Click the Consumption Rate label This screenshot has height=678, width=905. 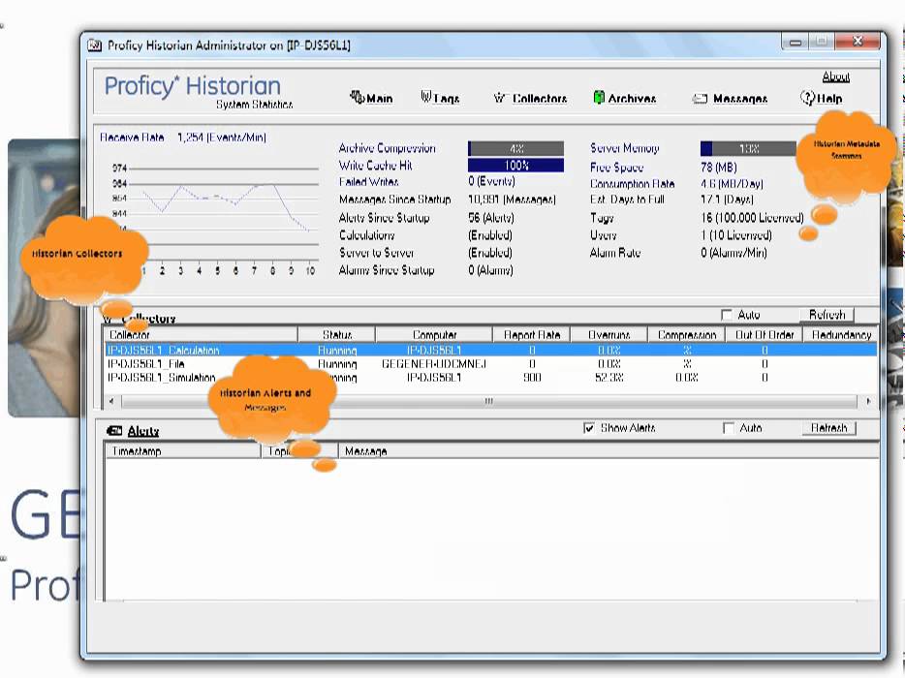[x=632, y=183]
